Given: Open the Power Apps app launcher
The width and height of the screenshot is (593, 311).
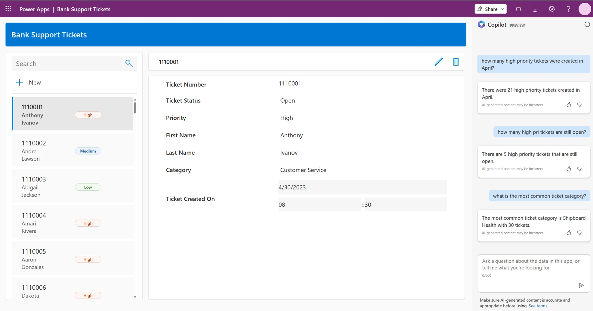Looking at the screenshot, I should pos(8,9).
